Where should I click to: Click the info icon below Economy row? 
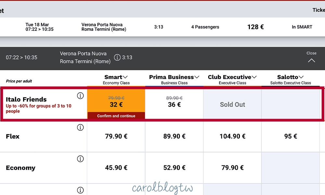pyautogui.click(x=80, y=190)
